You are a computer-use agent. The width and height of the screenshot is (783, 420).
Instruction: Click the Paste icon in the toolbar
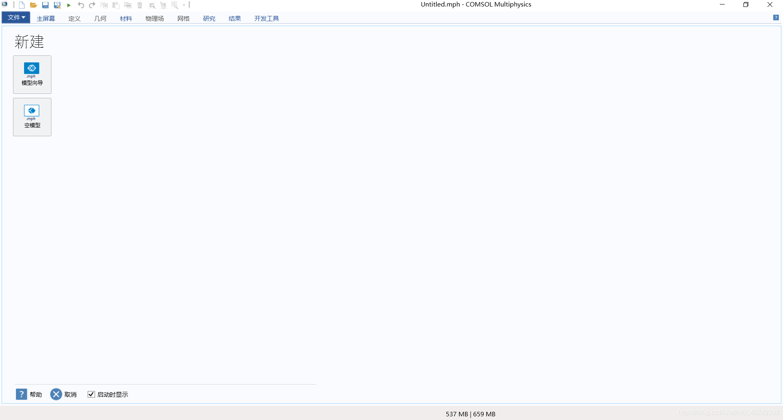coord(116,5)
